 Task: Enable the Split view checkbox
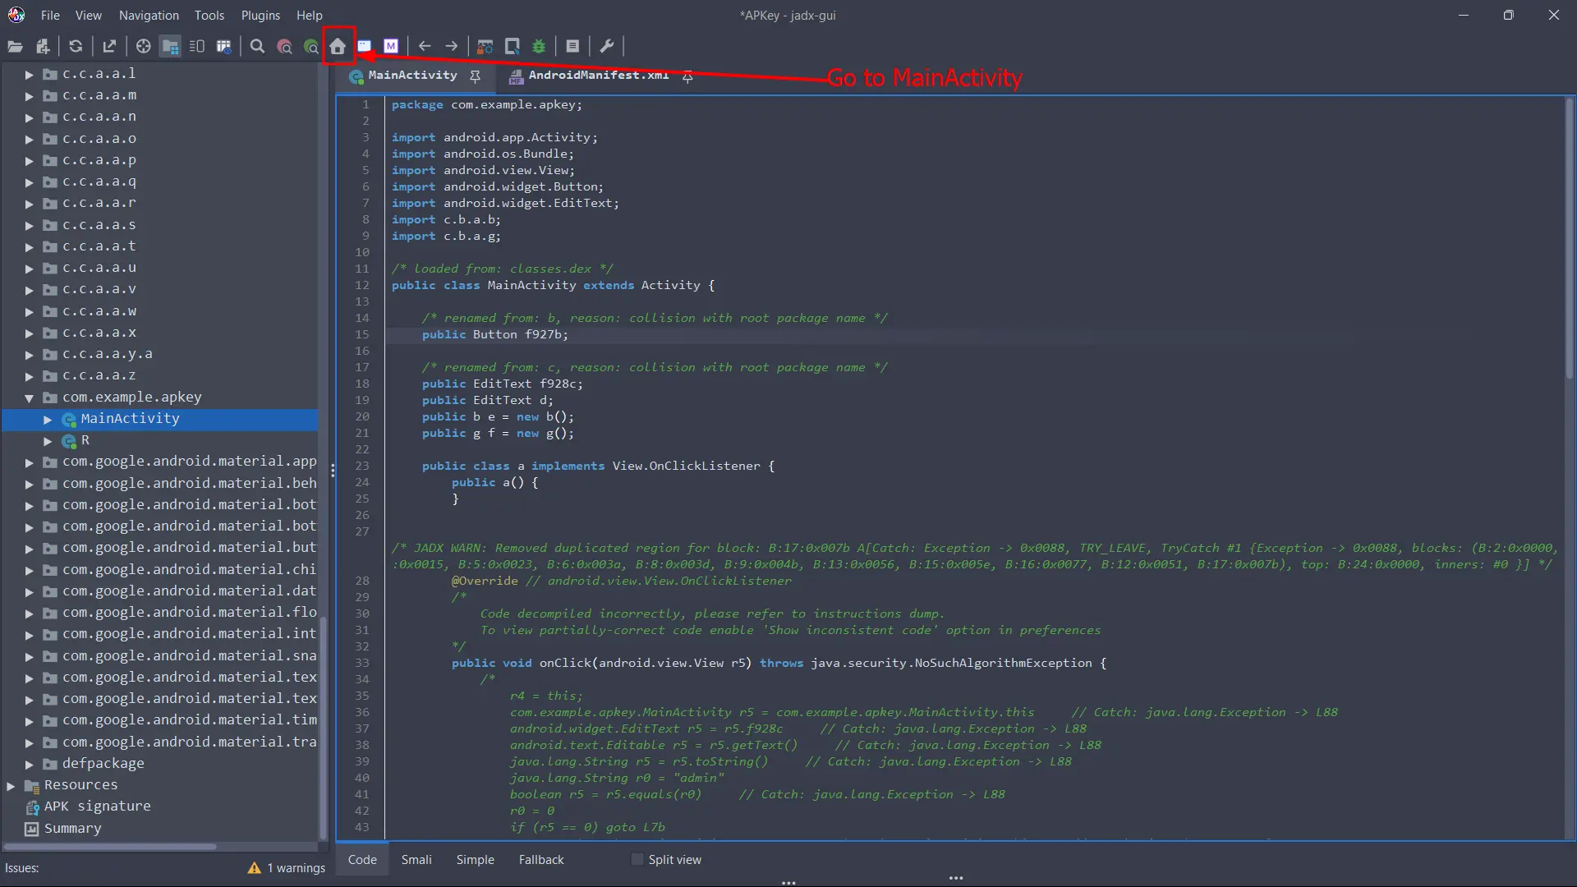coord(637,859)
